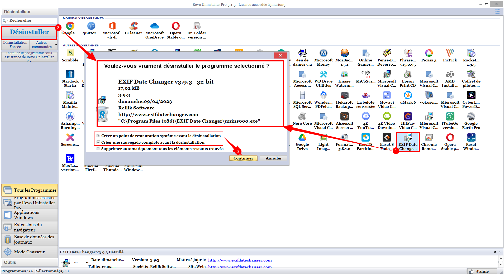Open the Tous les Programmes section

(30, 190)
